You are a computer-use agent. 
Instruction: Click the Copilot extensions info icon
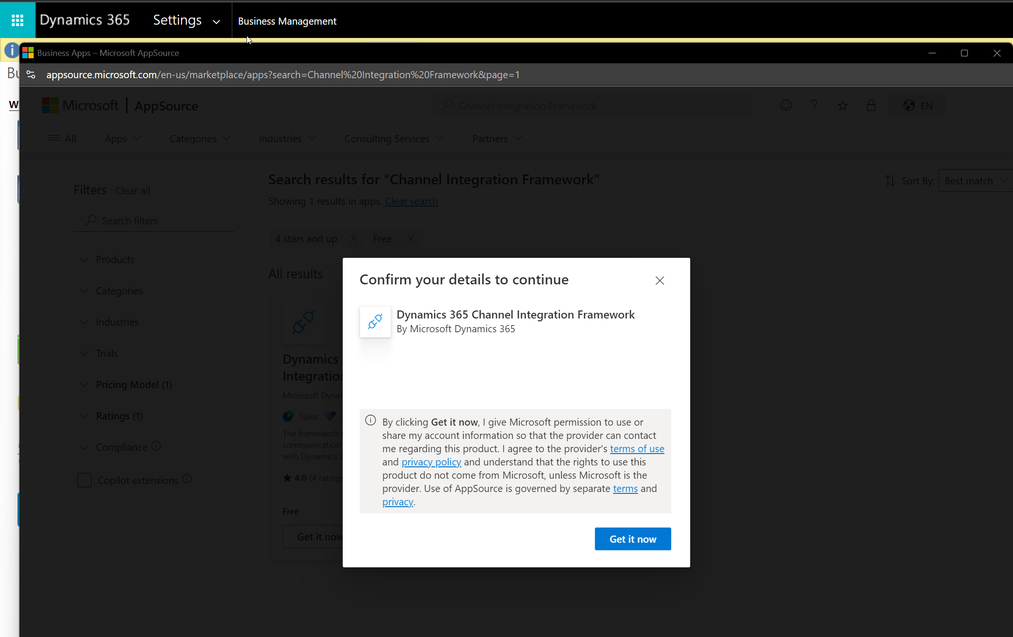click(x=187, y=479)
